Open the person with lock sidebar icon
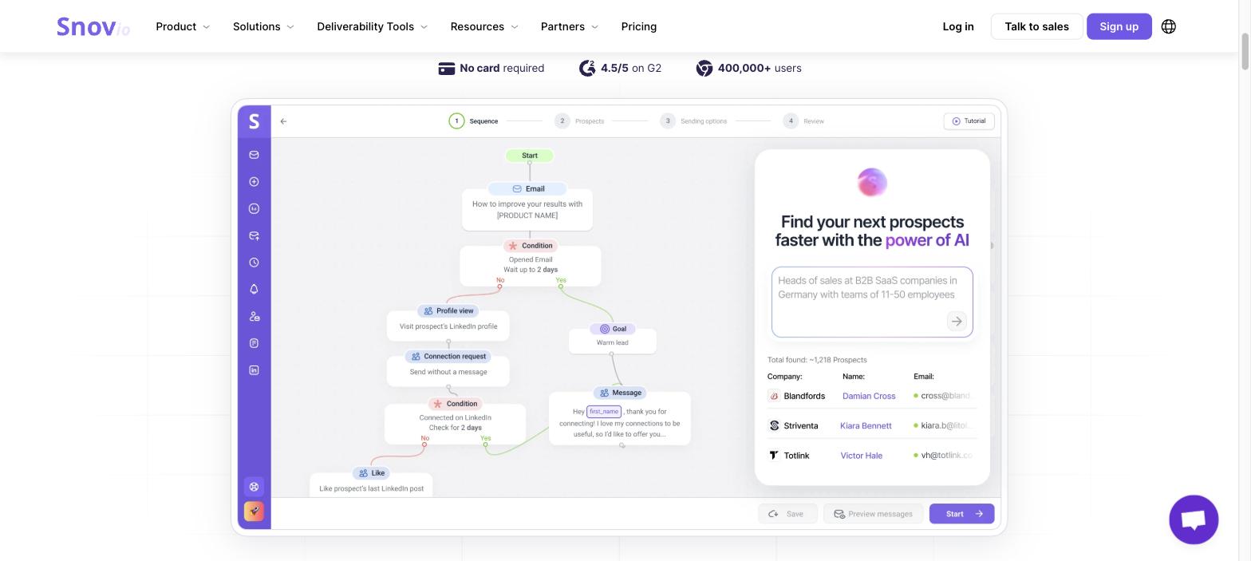 [x=254, y=317]
